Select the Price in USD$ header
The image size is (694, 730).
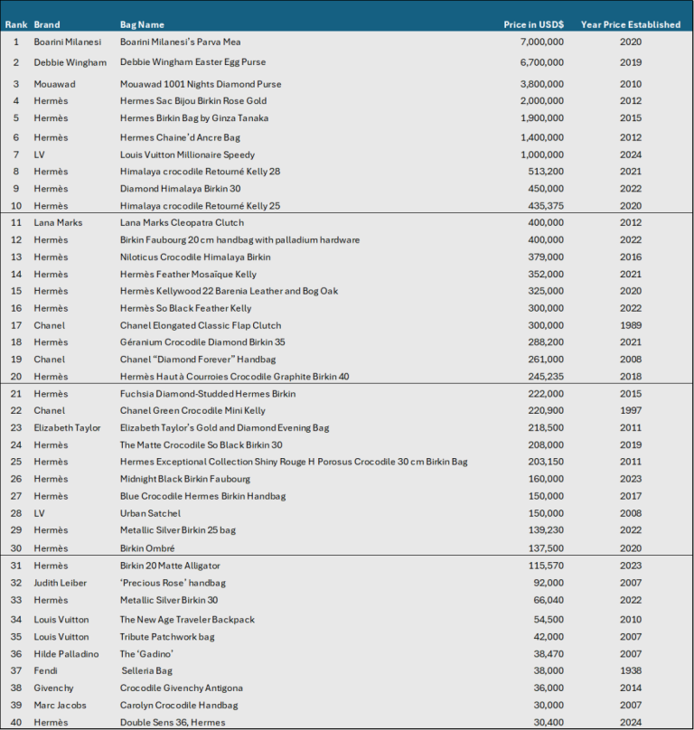click(534, 24)
